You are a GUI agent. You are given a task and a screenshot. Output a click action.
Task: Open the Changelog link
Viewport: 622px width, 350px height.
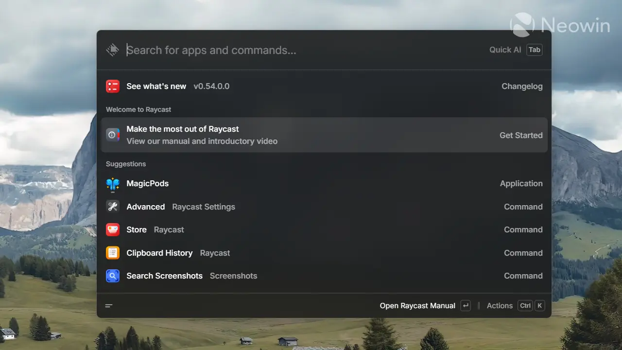pyautogui.click(x=522, y=86)
